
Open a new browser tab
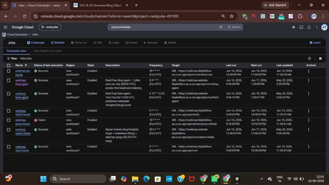click(136, 5)
